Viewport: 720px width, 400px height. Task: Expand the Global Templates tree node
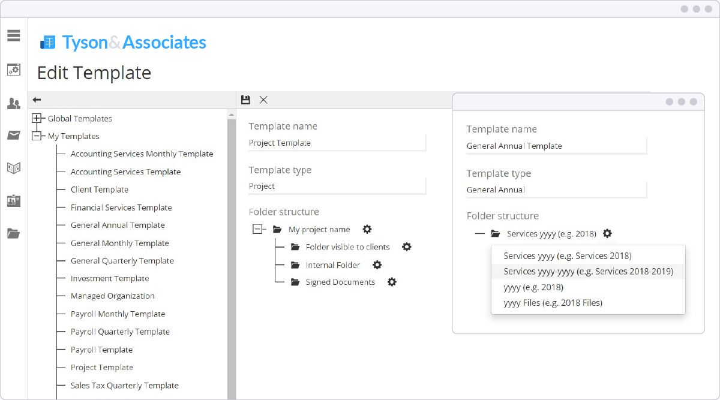click(x=37, y=119)
